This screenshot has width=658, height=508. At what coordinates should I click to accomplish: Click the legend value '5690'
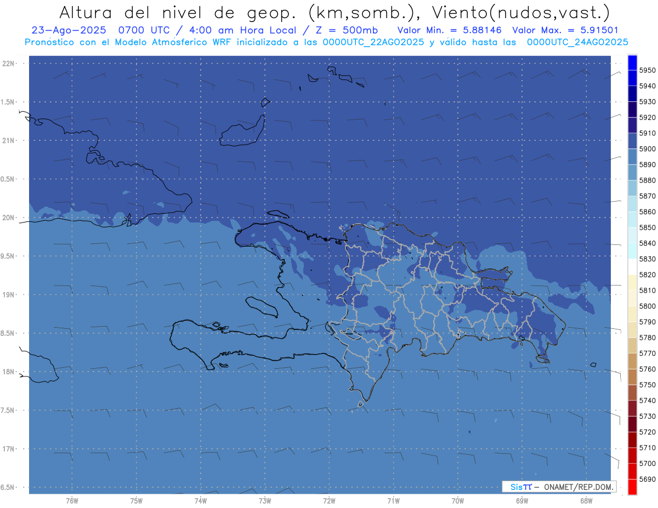pos(647,479)
